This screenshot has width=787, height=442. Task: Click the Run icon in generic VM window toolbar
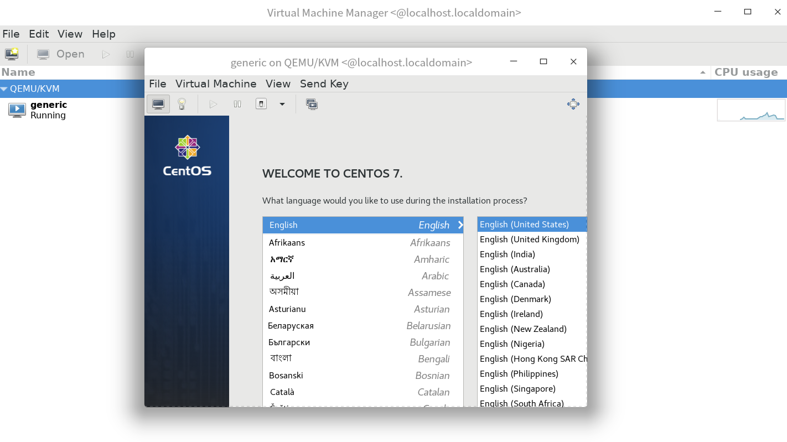pyautogui.click(x=213, y=104)
